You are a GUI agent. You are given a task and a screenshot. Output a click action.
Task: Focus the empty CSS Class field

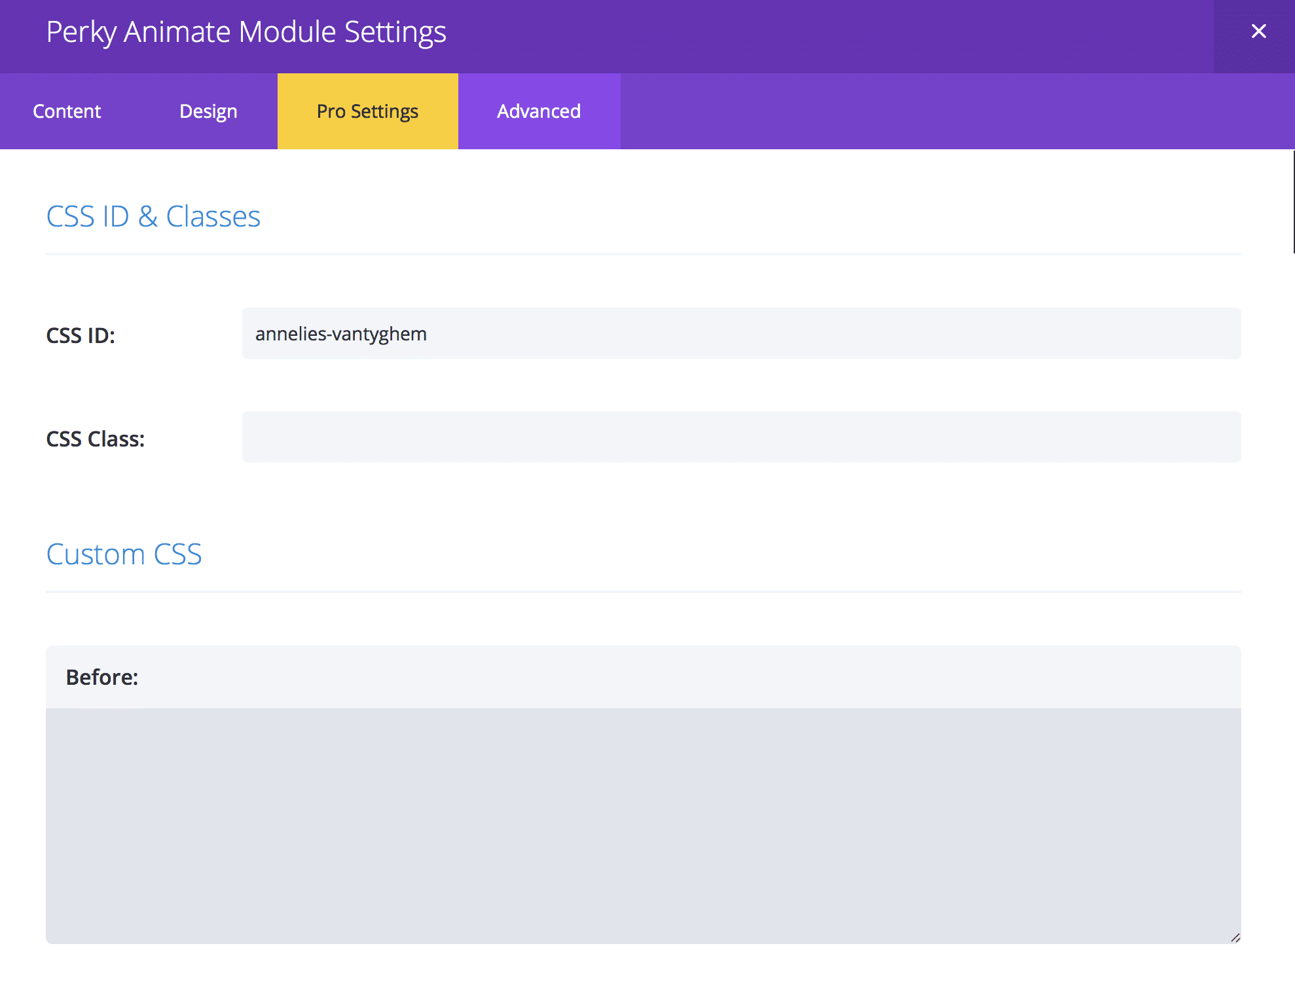(x=741, y=437)
